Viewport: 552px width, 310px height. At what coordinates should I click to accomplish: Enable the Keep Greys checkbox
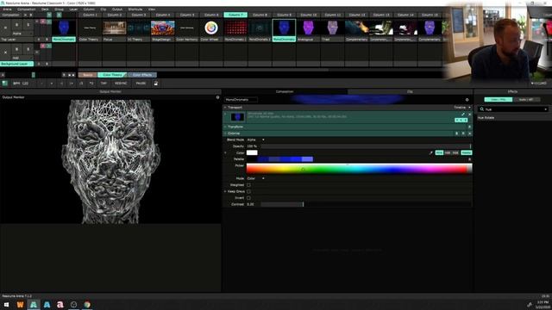tap(249, 191)
